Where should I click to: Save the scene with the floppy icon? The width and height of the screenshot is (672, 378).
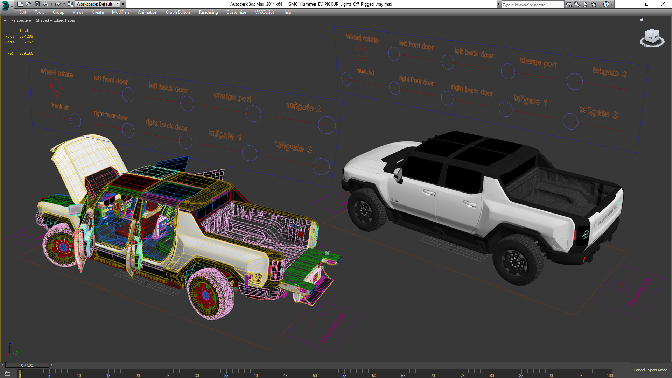[37, 4]
